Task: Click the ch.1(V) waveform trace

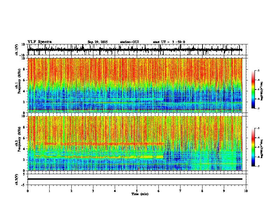Action: 135,50
